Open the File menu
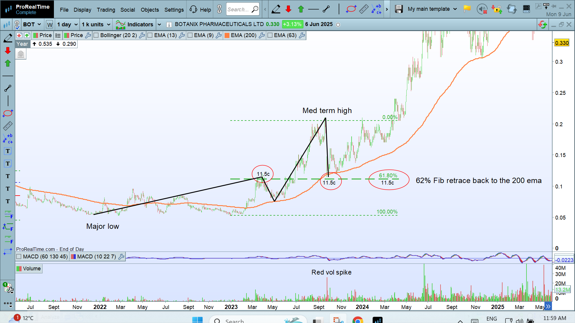The image size is (575, 323). (x=64, y=10)
